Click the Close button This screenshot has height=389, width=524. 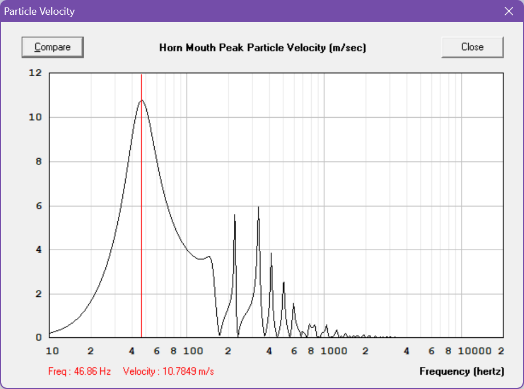[472, 47]
